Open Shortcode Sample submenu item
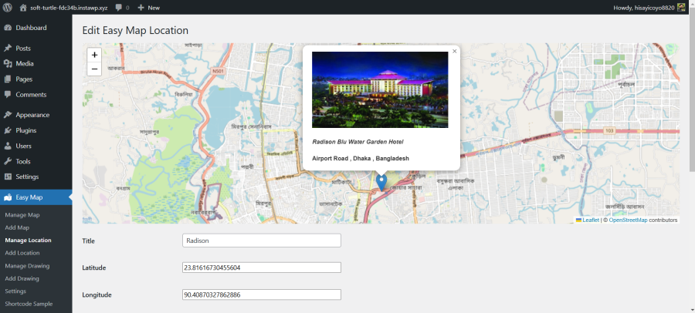 point(29,304)
